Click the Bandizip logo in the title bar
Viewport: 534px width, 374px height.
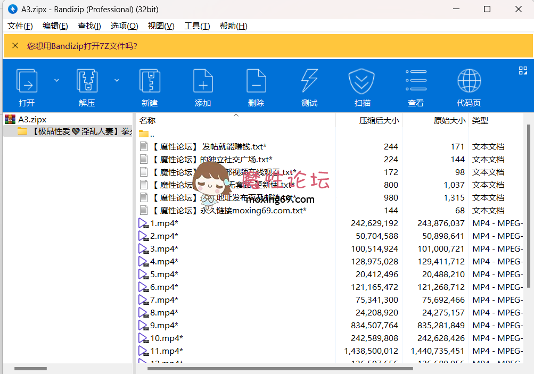click(13, 9)
